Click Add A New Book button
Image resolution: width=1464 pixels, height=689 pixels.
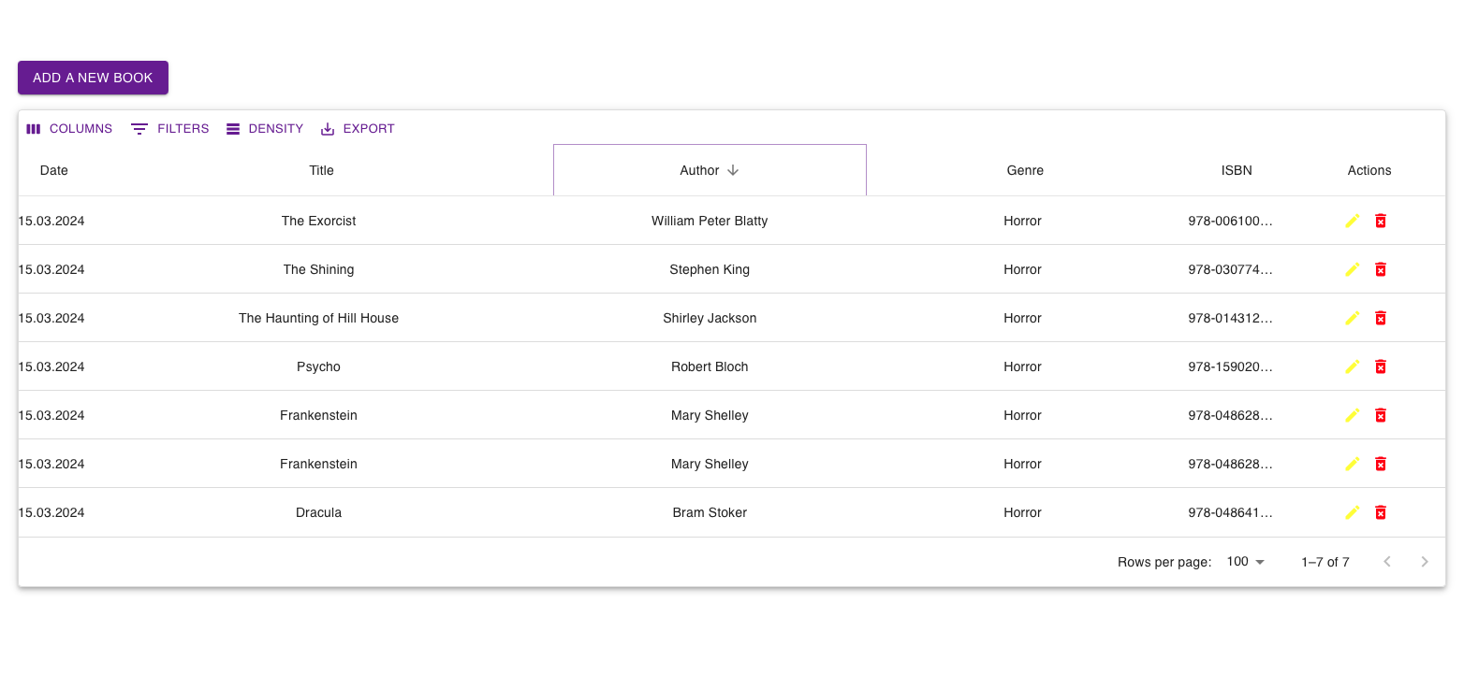pyautogui.click(x=93, y=78)
